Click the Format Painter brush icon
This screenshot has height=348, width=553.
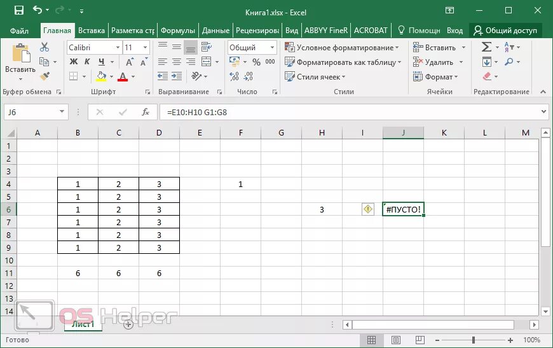pos(44,76)
